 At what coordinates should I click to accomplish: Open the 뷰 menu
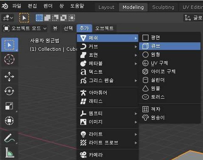(x=55, y=28)
